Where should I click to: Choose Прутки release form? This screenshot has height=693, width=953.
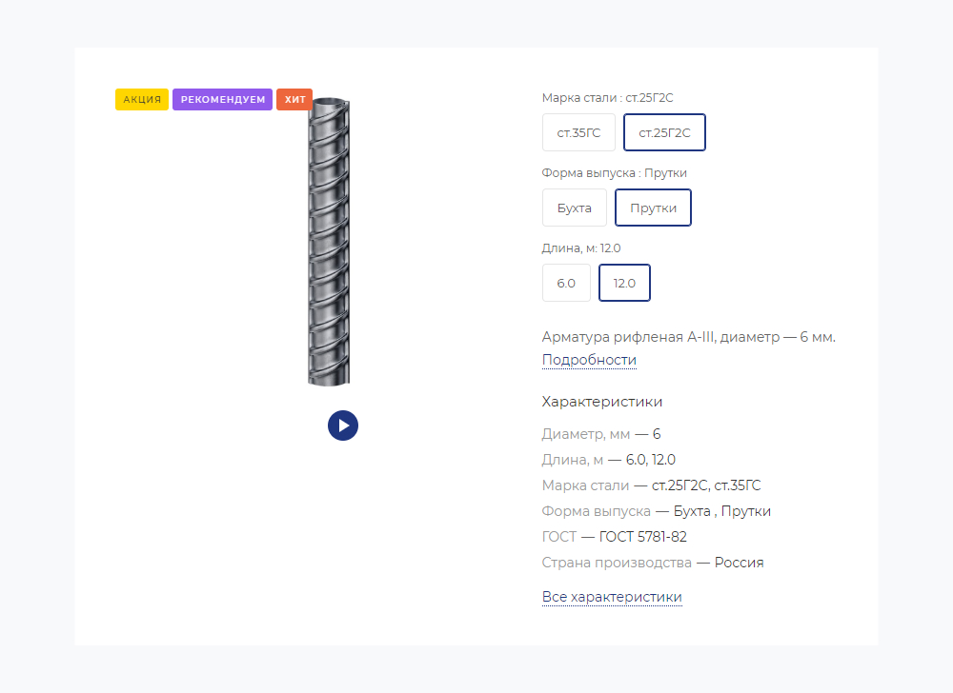pos(653,208)
